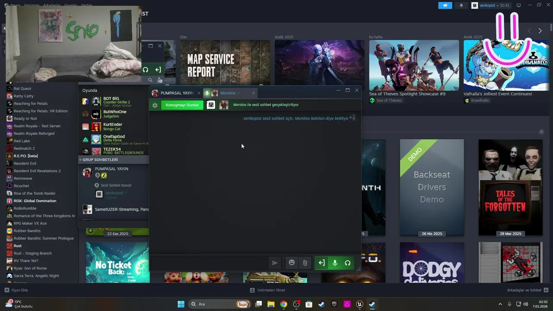
Task: Select Ryse: Son of Rome in library
Action: [x=30, y=268]
